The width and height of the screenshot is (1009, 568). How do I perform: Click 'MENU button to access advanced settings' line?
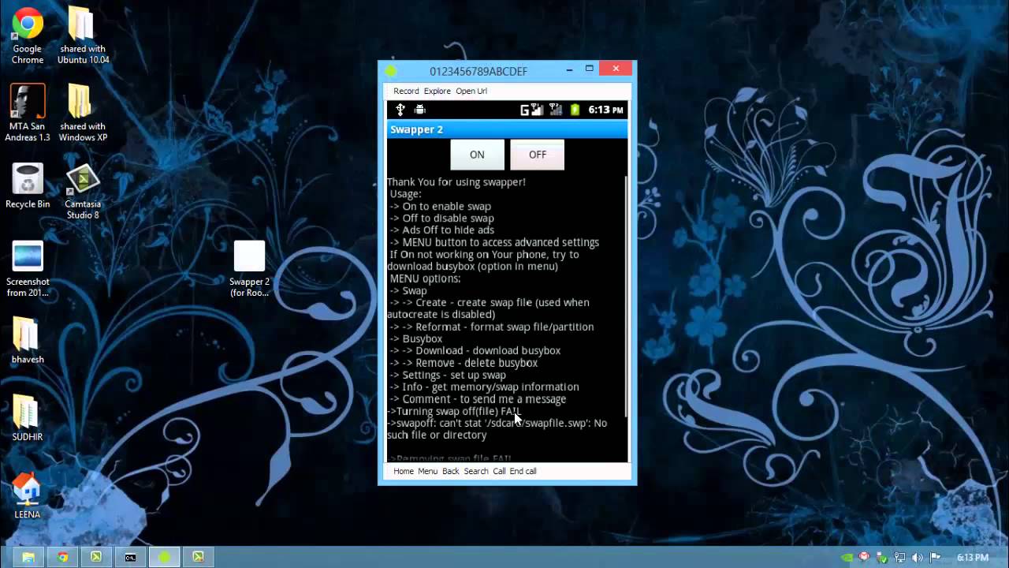pyautogui.click(x=494, y=242)
